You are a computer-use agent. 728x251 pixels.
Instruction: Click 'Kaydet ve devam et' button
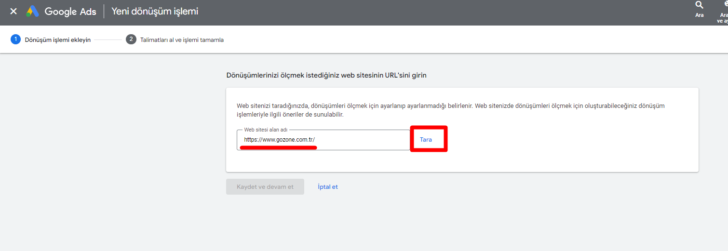coord(265,187)
